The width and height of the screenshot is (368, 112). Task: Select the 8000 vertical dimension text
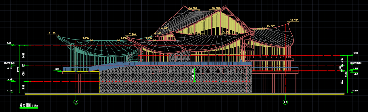pyautogui.click(x=342, y=82)
